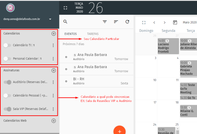This screenshot has width=197, height=134.
Task: Toggle the Auditório subscription switch
Action: [x=7, y=82]
